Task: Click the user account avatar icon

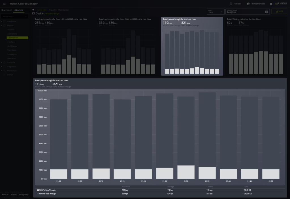Action: pyautogui.click(x=248, y=4)
